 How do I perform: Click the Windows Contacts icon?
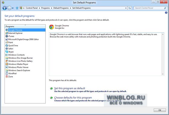7,55
